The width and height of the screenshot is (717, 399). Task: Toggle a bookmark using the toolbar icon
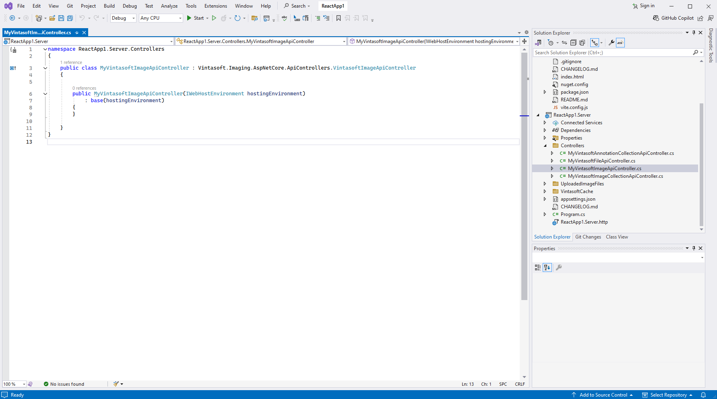pos(339,18)
